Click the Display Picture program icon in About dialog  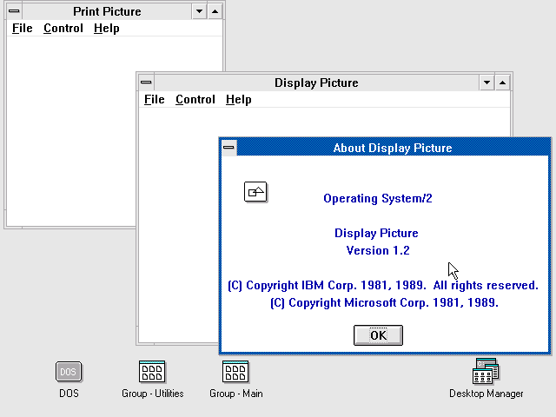[x=255, y=192]
